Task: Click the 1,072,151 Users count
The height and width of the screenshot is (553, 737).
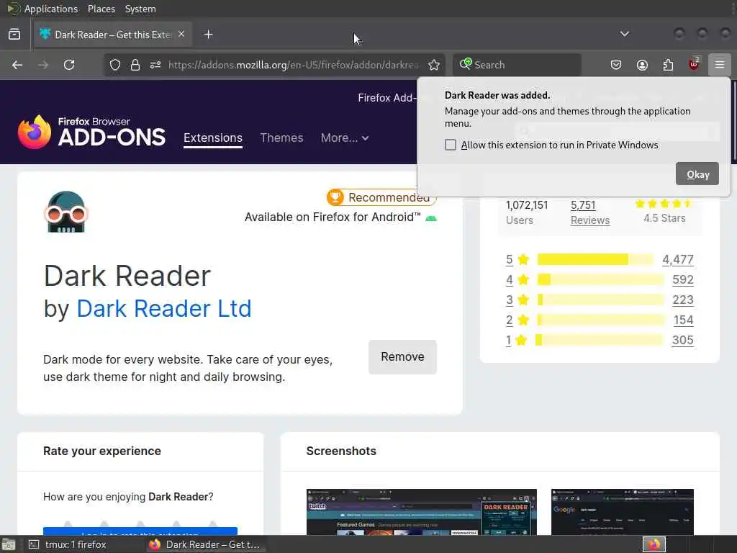Action: tap(526, 205)
